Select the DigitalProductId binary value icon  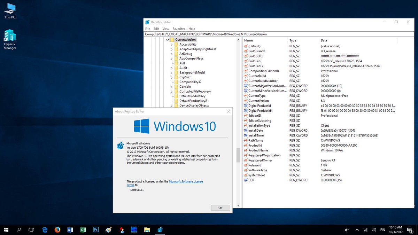point(245,105)
